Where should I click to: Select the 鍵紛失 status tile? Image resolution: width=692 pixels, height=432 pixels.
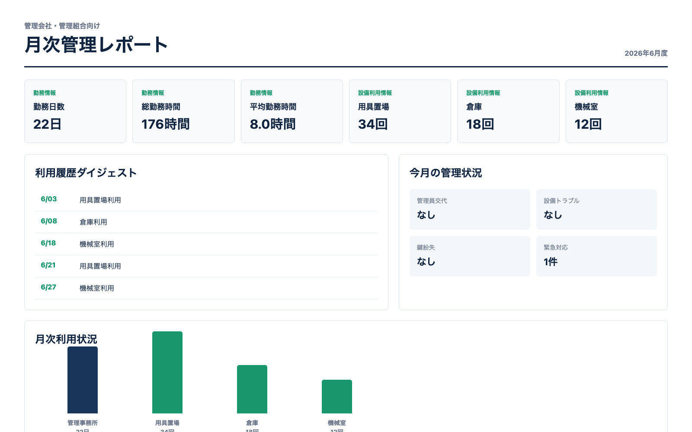click(470, 256)
